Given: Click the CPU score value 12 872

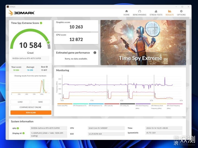Looking at the screenshot, I should pyautogui.click(x=76, y=39).
